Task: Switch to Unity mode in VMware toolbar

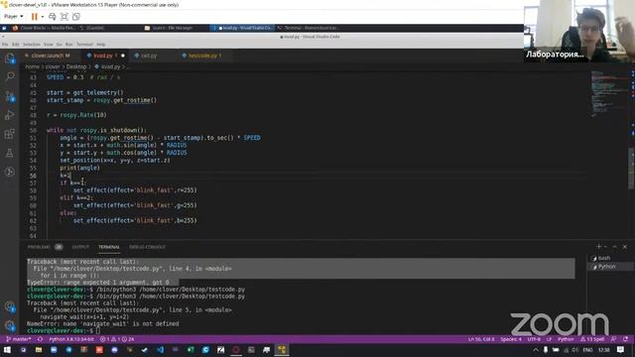Action: click(76, 17)
